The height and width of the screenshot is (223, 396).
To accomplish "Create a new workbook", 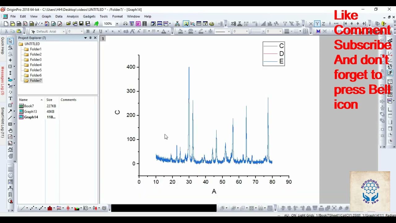I will pos(19,24).
